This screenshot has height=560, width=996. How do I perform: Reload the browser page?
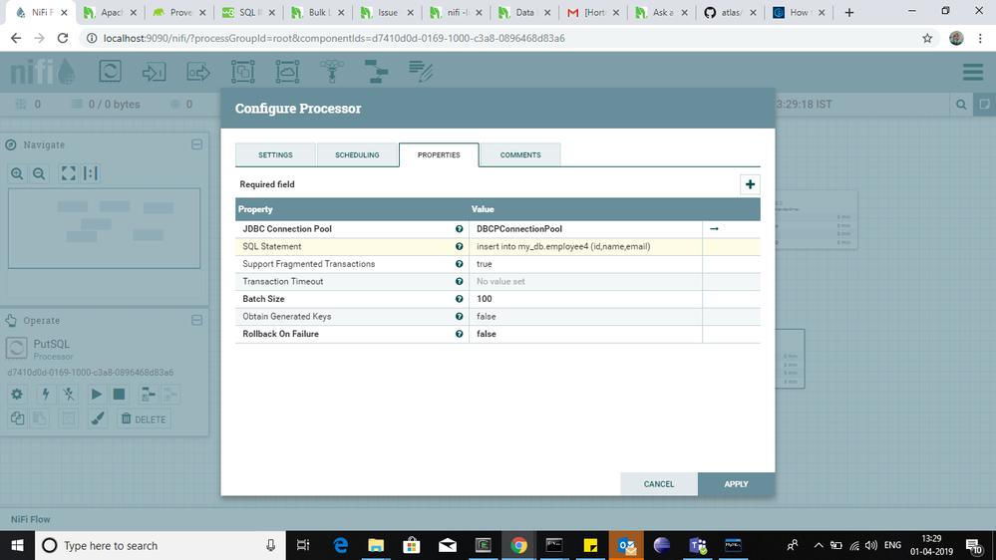point(62,38)
